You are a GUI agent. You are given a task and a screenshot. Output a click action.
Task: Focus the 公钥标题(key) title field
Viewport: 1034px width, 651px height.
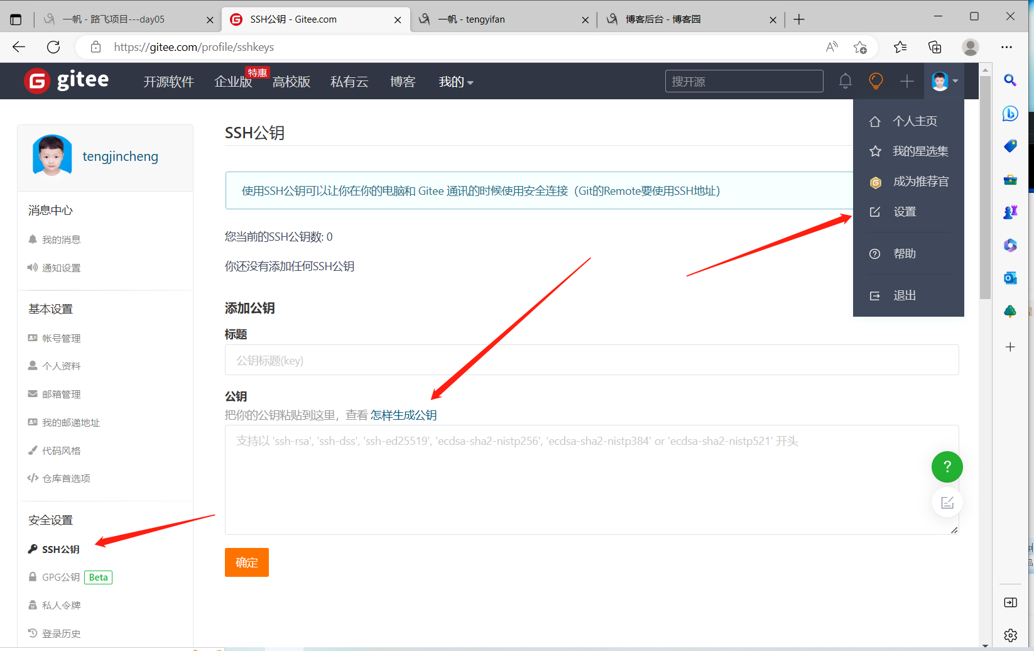(x=592, y=360)
